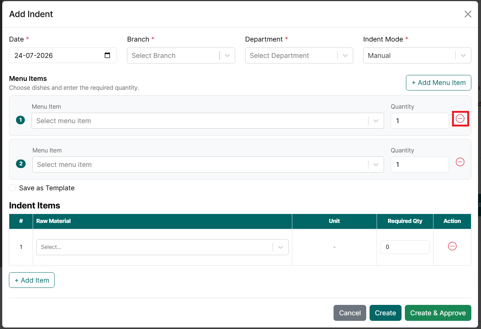Click the Unit column header

click(x=334, y=221)
